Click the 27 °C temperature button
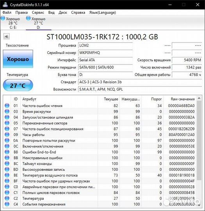 pos(18,86)
